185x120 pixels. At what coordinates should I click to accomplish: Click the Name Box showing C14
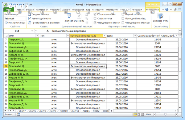pyautogui.click(x=17, y=31)
